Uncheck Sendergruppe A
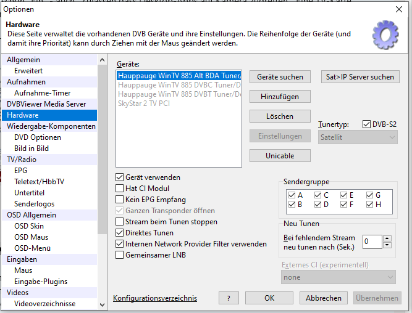 (292, 195)
